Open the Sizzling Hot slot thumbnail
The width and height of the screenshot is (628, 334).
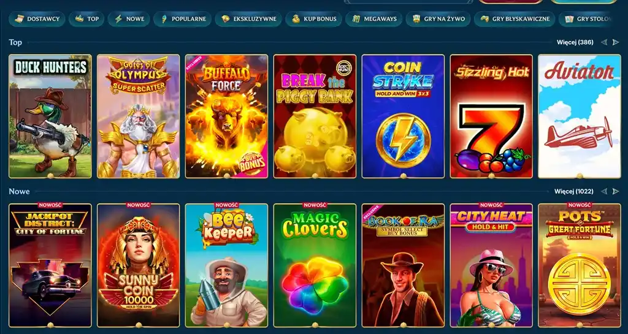(491, 116)
